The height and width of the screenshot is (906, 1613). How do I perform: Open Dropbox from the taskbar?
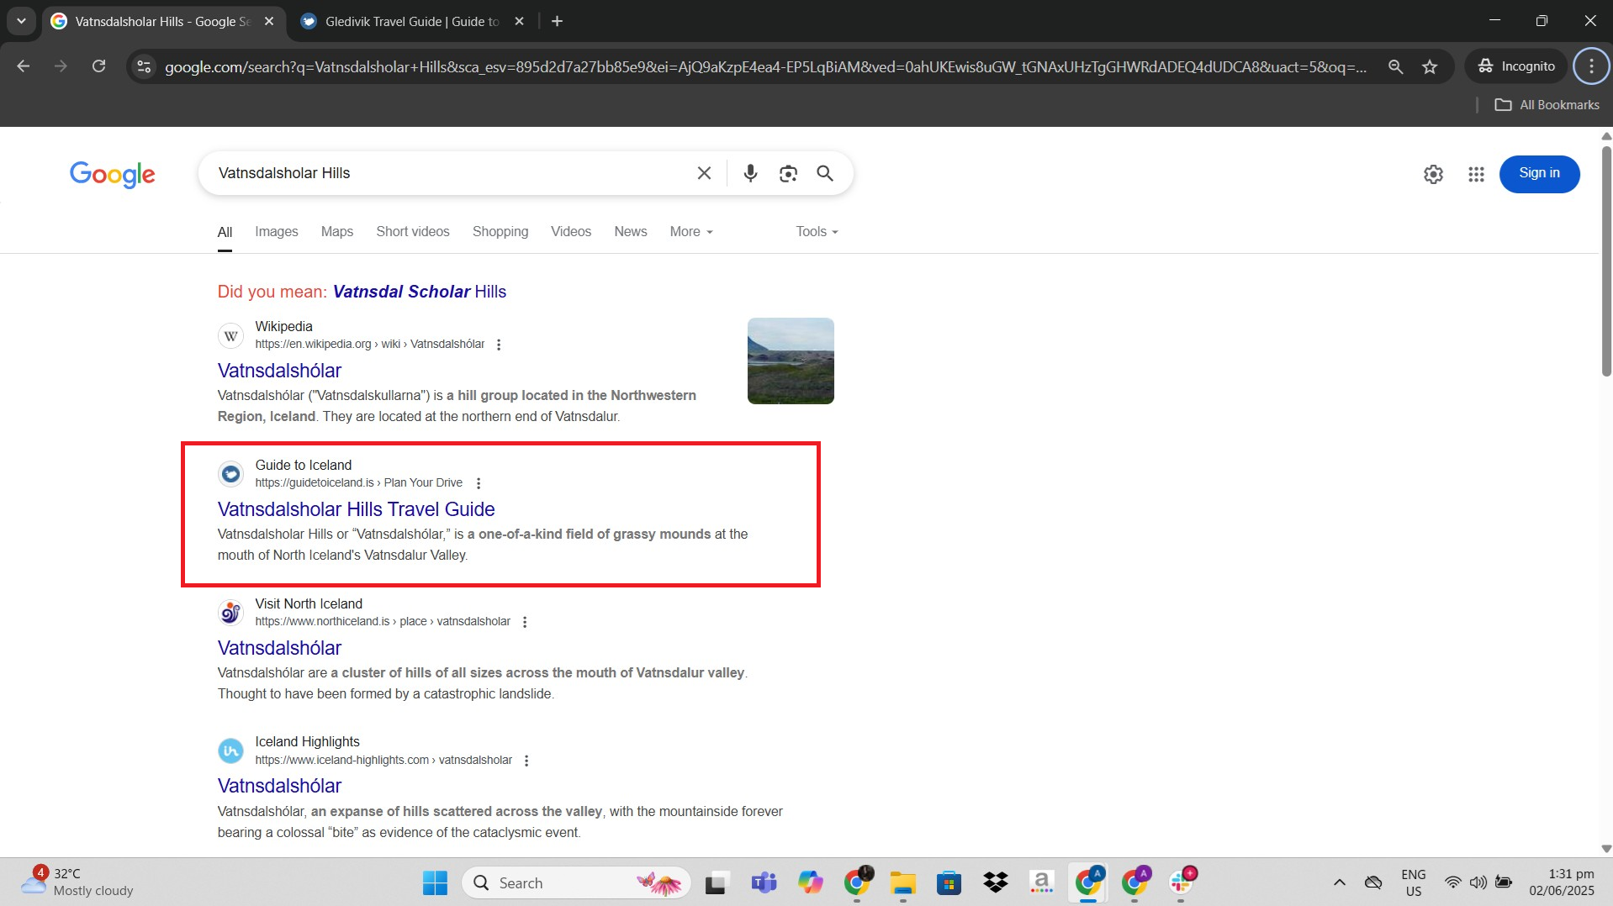995,883
